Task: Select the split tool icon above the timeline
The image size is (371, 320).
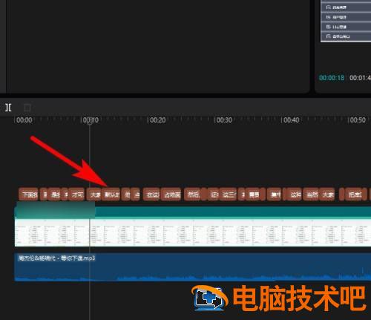Action: (x=8, y=108)
